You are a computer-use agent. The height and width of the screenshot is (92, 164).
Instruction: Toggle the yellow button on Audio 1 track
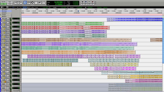click(x=4, y=49)
